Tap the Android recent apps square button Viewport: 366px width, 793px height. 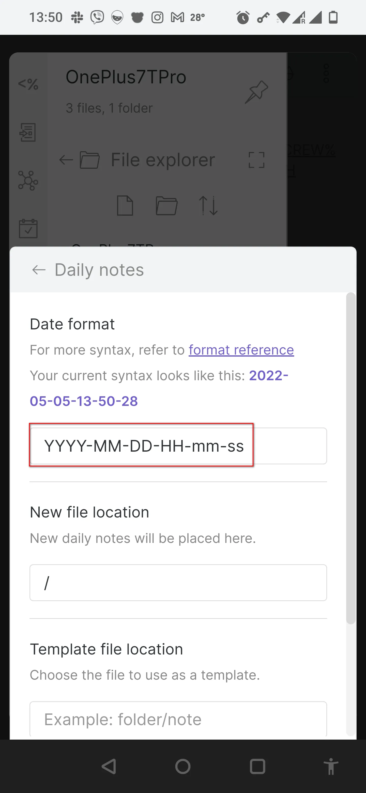257,766
